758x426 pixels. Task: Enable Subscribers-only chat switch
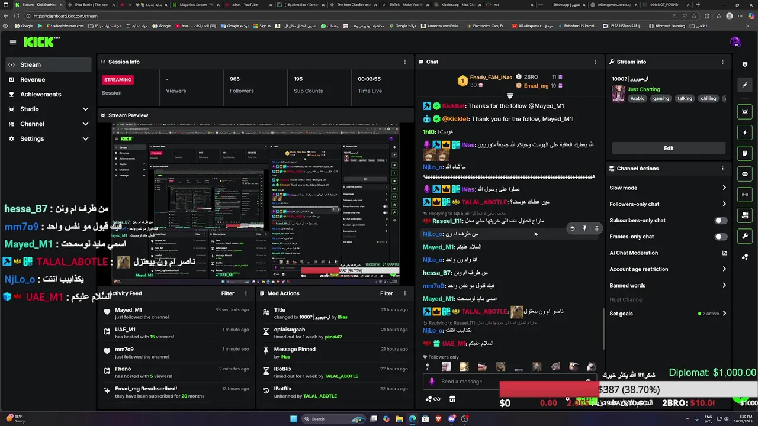[721, 221]
